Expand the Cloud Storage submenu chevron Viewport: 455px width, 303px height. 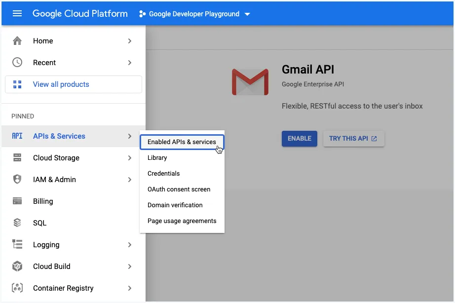[129, 158]
